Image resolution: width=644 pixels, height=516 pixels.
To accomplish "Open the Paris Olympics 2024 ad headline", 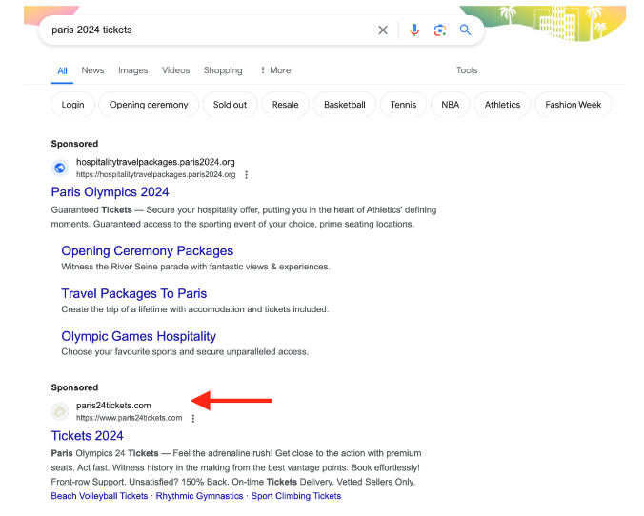I will point(110,192).
